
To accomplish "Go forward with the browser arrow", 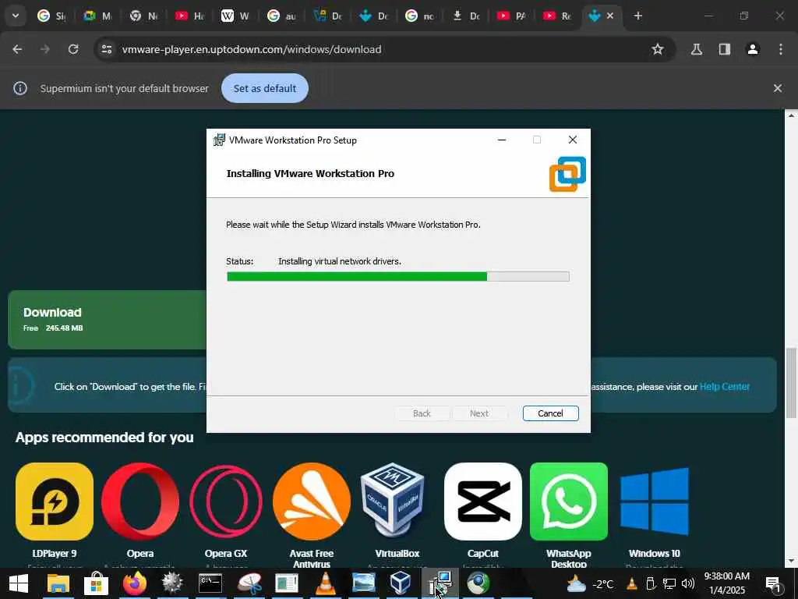I will click(x=45, y=49).
